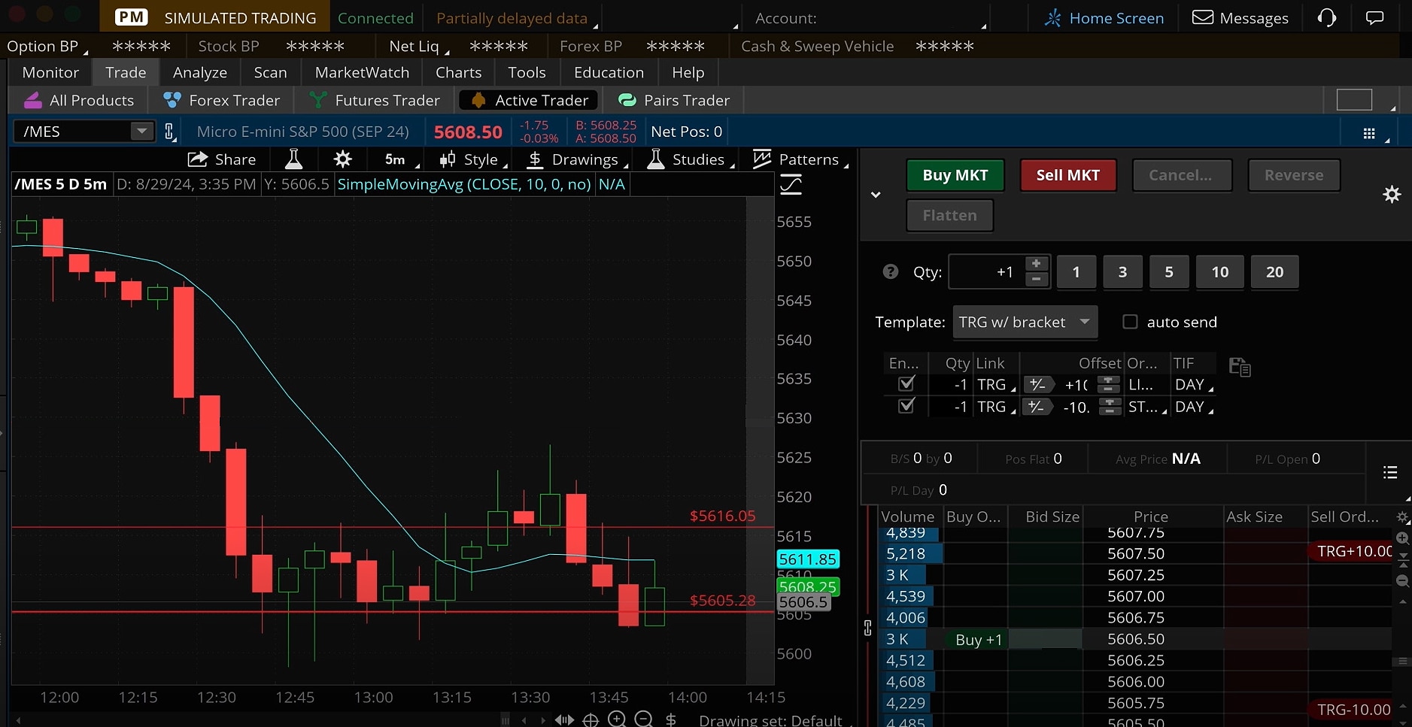
Task: Open the Studies flask icon
Action: tap(654, 159)
